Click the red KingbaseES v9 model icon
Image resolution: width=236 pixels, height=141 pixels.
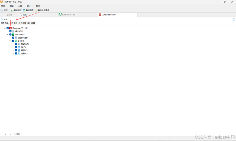pyautogui.click(x=10, y=28)
